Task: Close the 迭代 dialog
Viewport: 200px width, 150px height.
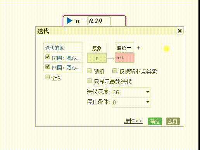Action: pos(180,31)
